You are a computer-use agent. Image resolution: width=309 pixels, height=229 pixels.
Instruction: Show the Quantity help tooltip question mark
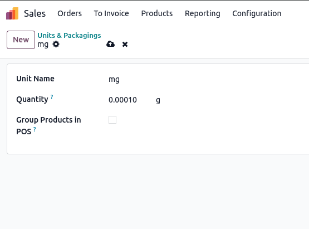point(52,97)
